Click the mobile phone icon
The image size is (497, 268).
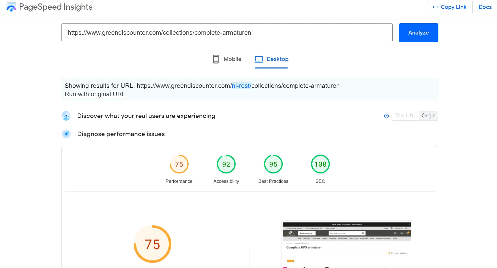pyautogui.click(x=216, y=59)
